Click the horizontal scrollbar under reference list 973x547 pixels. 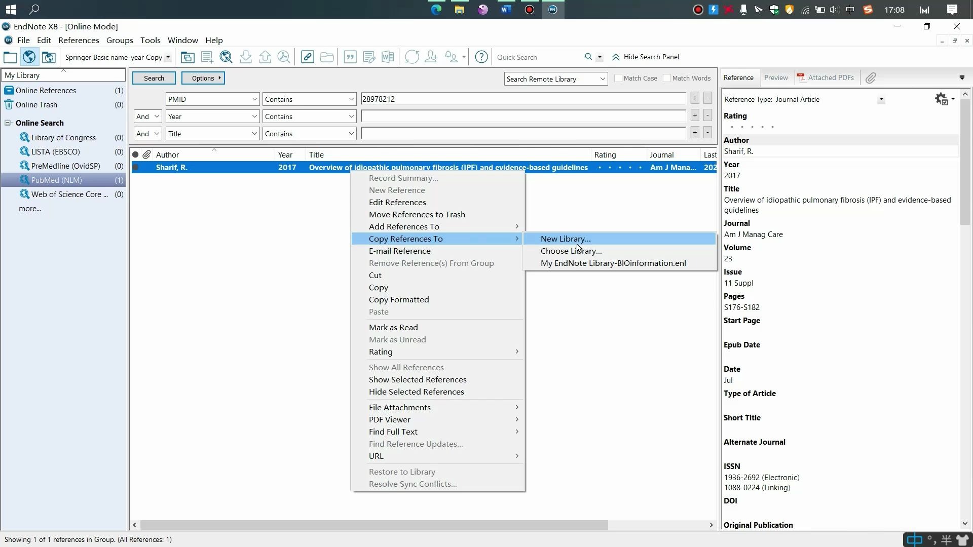374,525
